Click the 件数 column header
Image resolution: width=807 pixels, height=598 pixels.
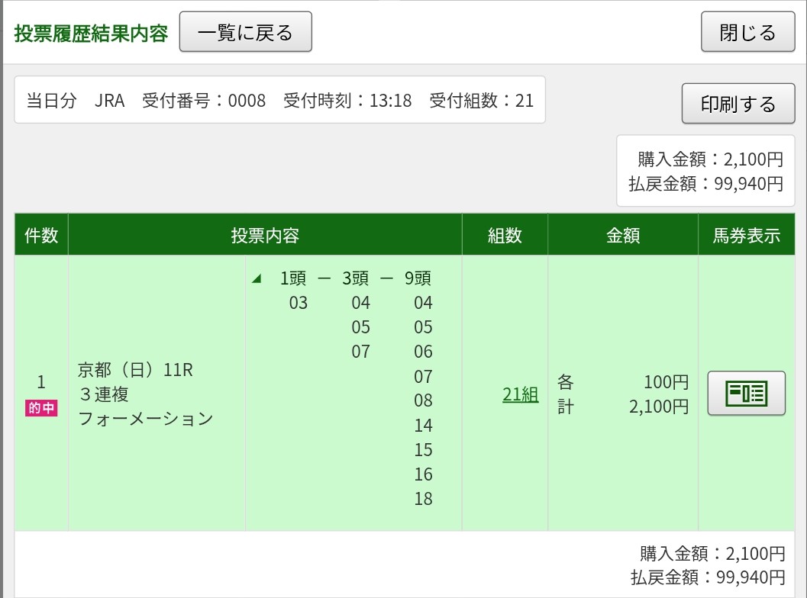tap(41, 235)
